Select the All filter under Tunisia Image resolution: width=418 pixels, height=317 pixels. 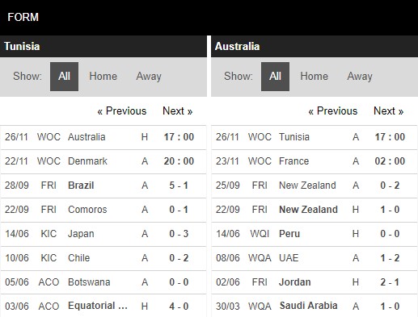point(64,77)
